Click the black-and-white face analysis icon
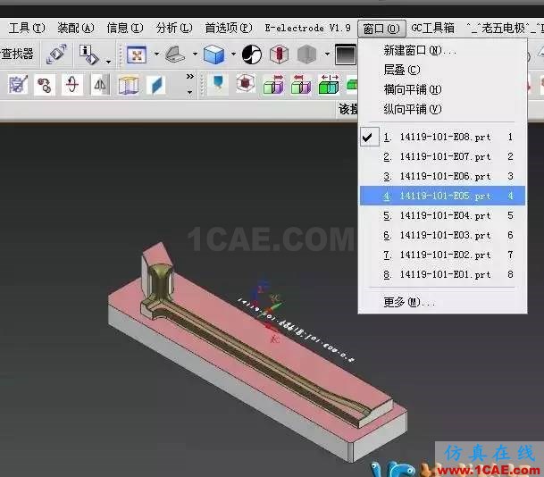This screenshot has width=544, height=477. (x=252, y=54)
